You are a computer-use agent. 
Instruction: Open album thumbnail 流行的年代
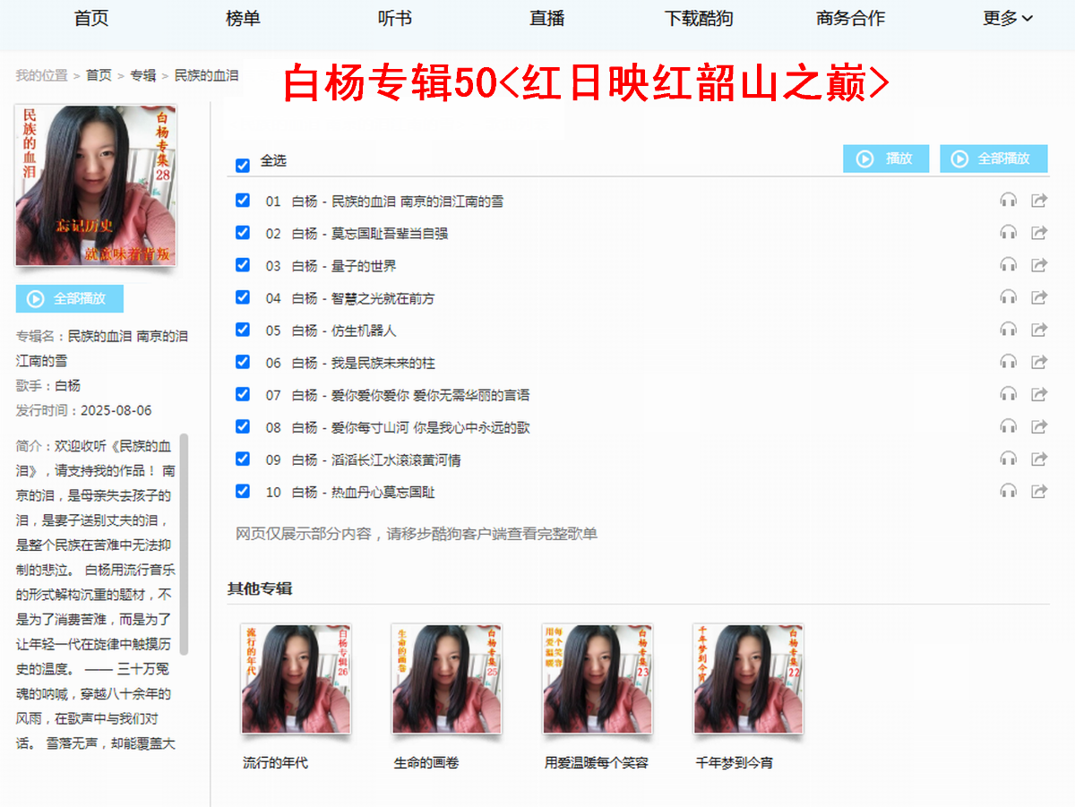click(x=297, y=679)
